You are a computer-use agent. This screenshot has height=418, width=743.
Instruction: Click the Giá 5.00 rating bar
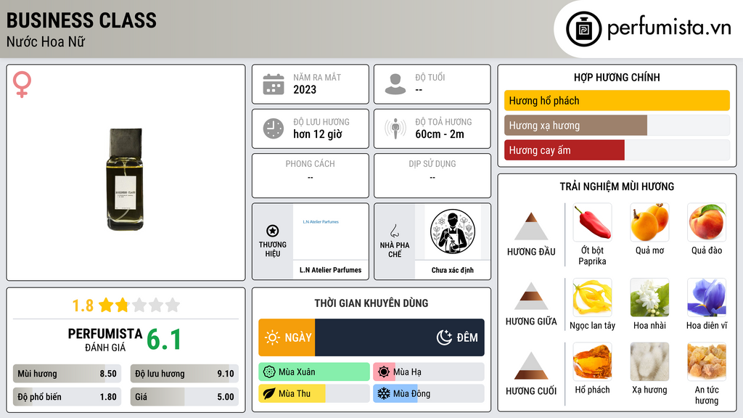pyautogui.click(x=184, y=397)
